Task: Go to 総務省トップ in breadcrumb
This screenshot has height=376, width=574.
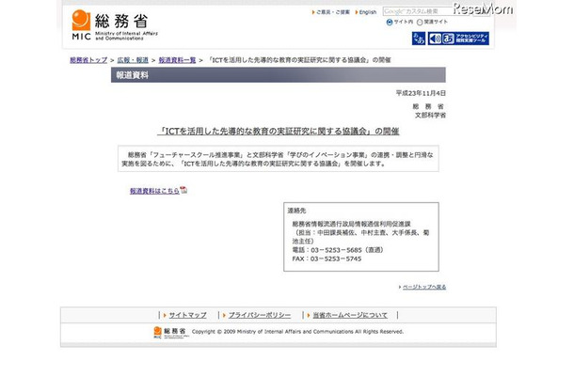Action: [x=89, y=59]
